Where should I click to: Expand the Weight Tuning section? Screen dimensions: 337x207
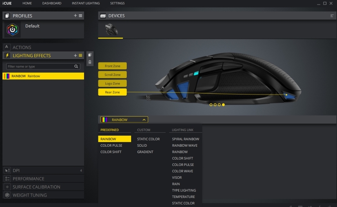click(43, 195)
